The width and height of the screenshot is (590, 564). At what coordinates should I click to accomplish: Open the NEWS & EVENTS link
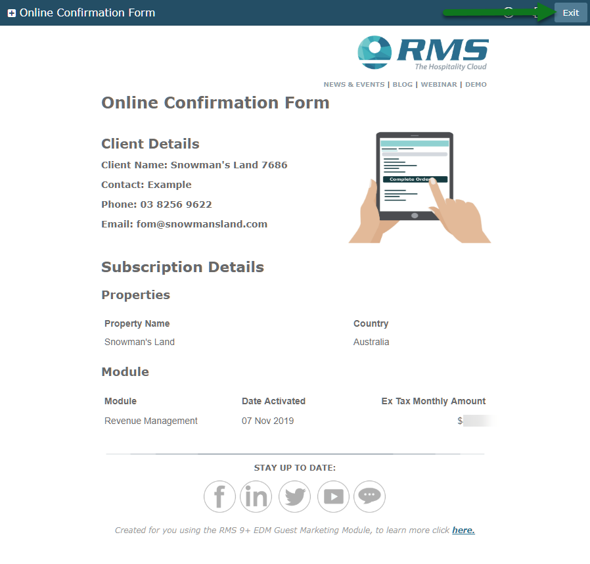click(354, 84)
